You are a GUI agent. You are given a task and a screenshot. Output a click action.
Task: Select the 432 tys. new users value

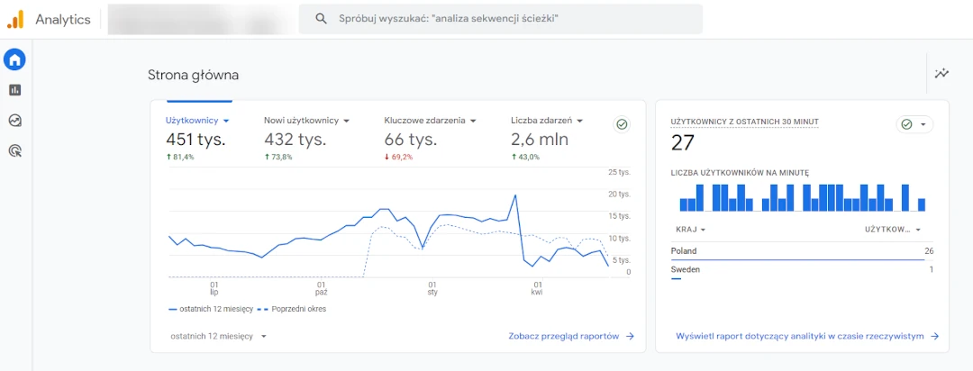[x=295, y=140]
